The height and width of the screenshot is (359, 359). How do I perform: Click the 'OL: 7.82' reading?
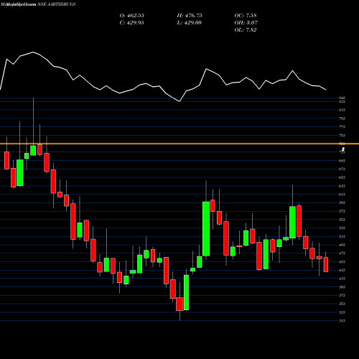pyautogui.click(x=246, y=30)
